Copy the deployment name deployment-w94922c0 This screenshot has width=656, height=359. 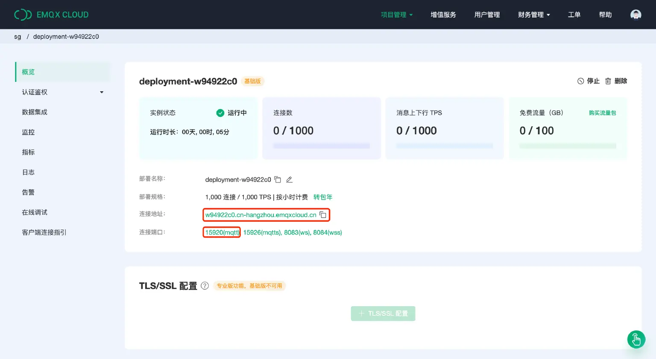278,179
